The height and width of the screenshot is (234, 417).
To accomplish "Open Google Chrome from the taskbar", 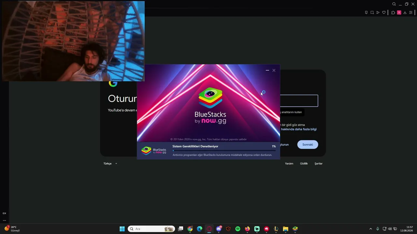I will pyautogui.click(x=190, y=229).
